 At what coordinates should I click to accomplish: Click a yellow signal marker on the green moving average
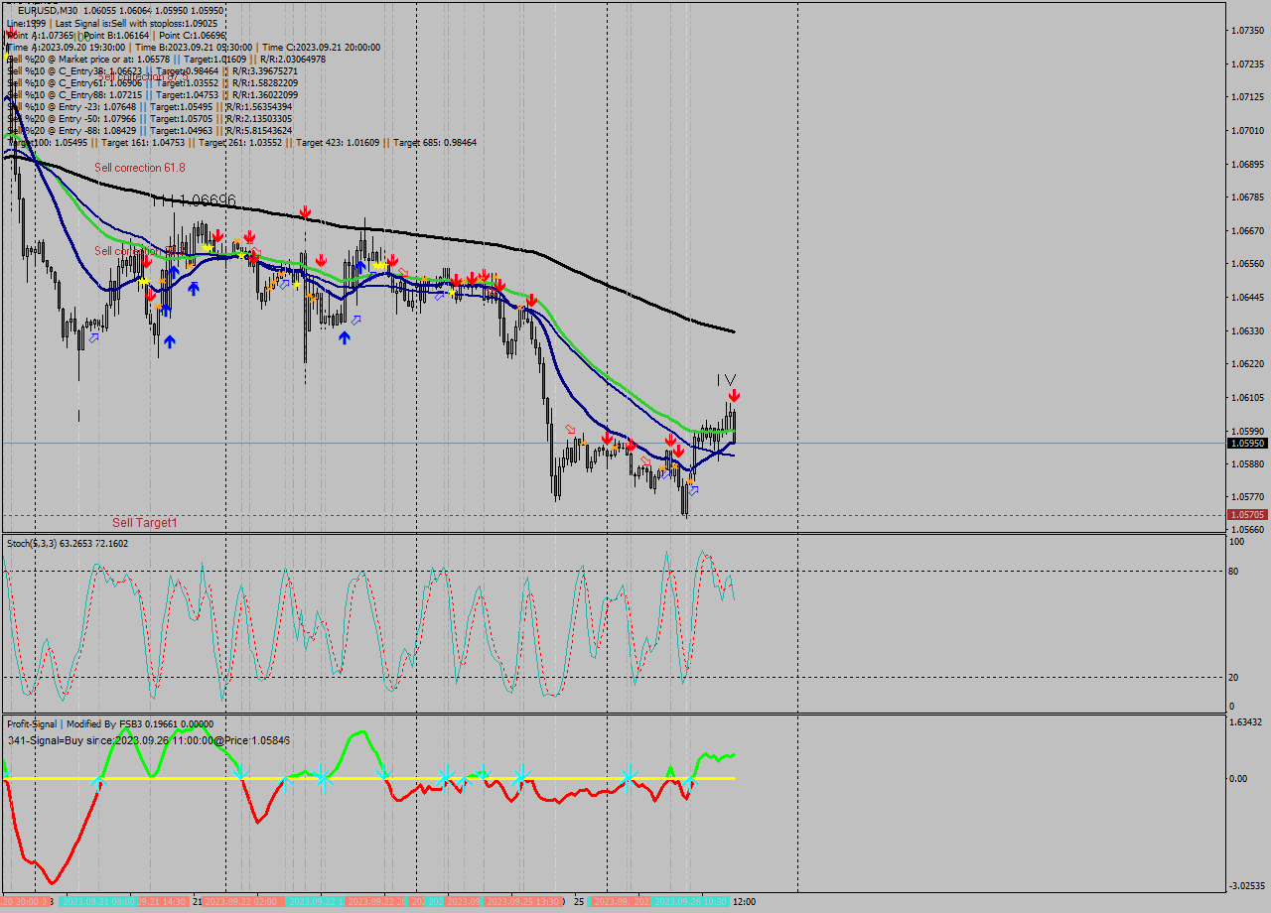(241, 255)
